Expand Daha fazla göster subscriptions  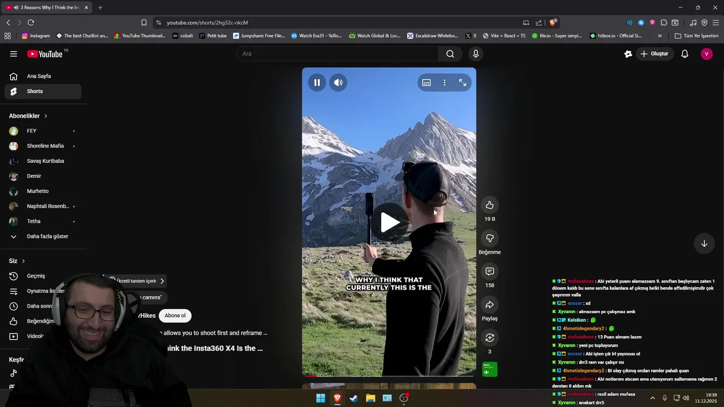click(43, 236)
